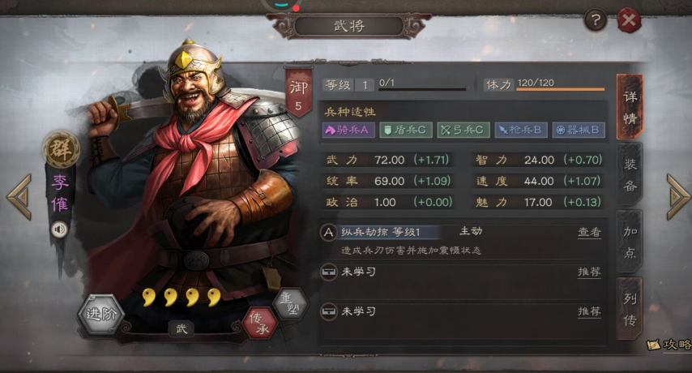Select the 枪兵B troop aptitude badge

pyautogui.click(x=521, y=130)
